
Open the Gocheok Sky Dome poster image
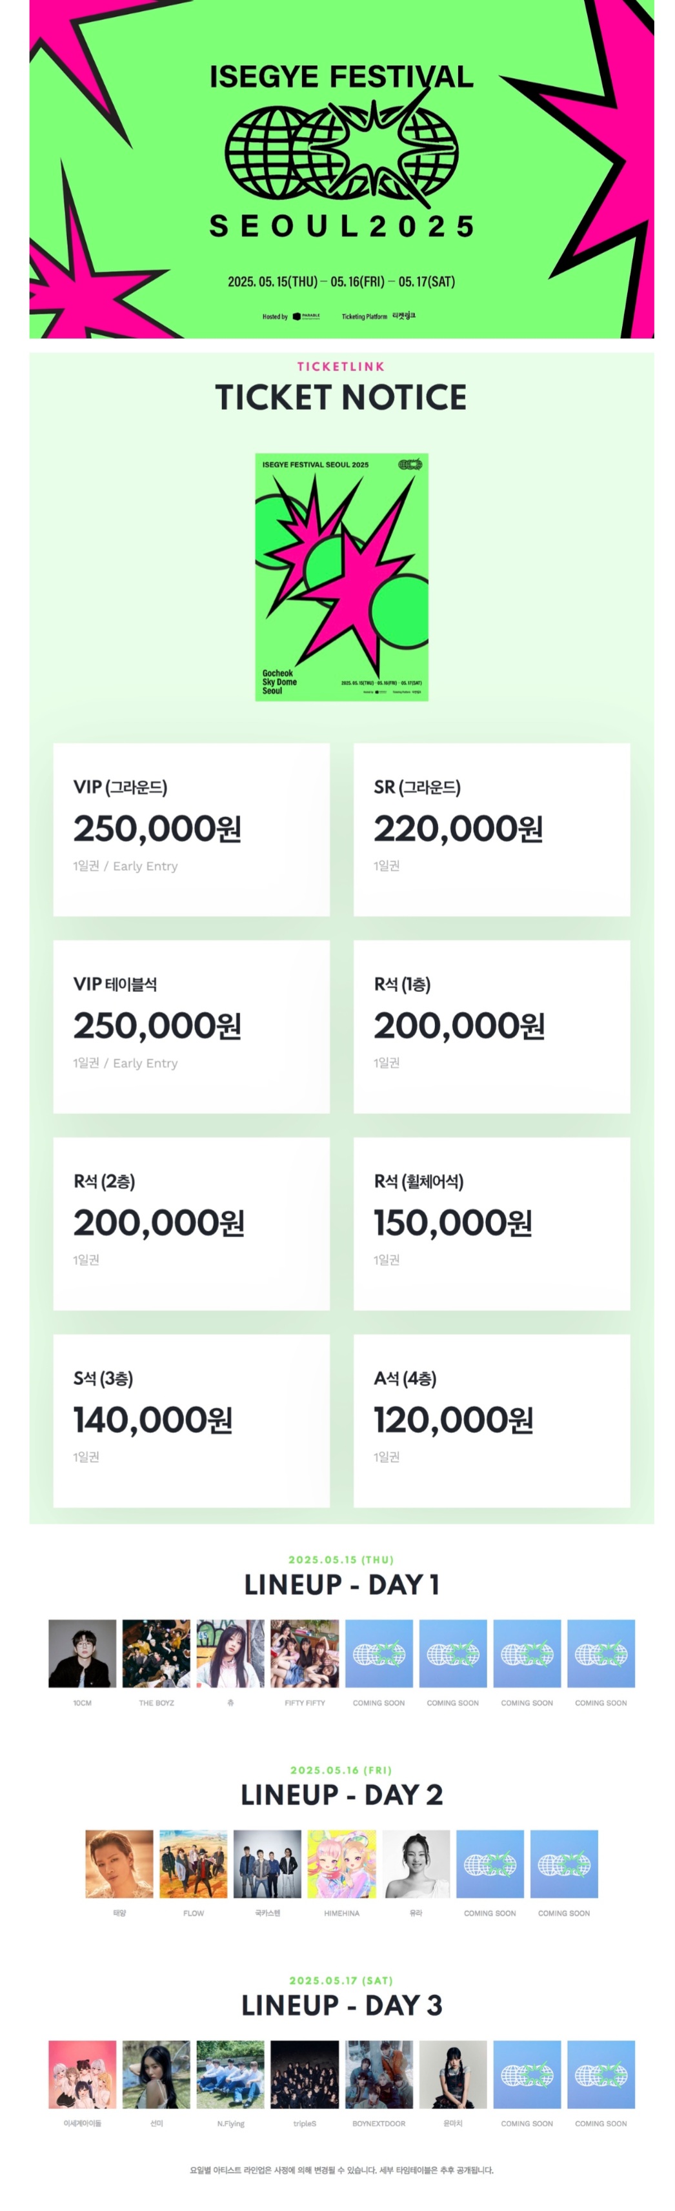click(341, 577)
